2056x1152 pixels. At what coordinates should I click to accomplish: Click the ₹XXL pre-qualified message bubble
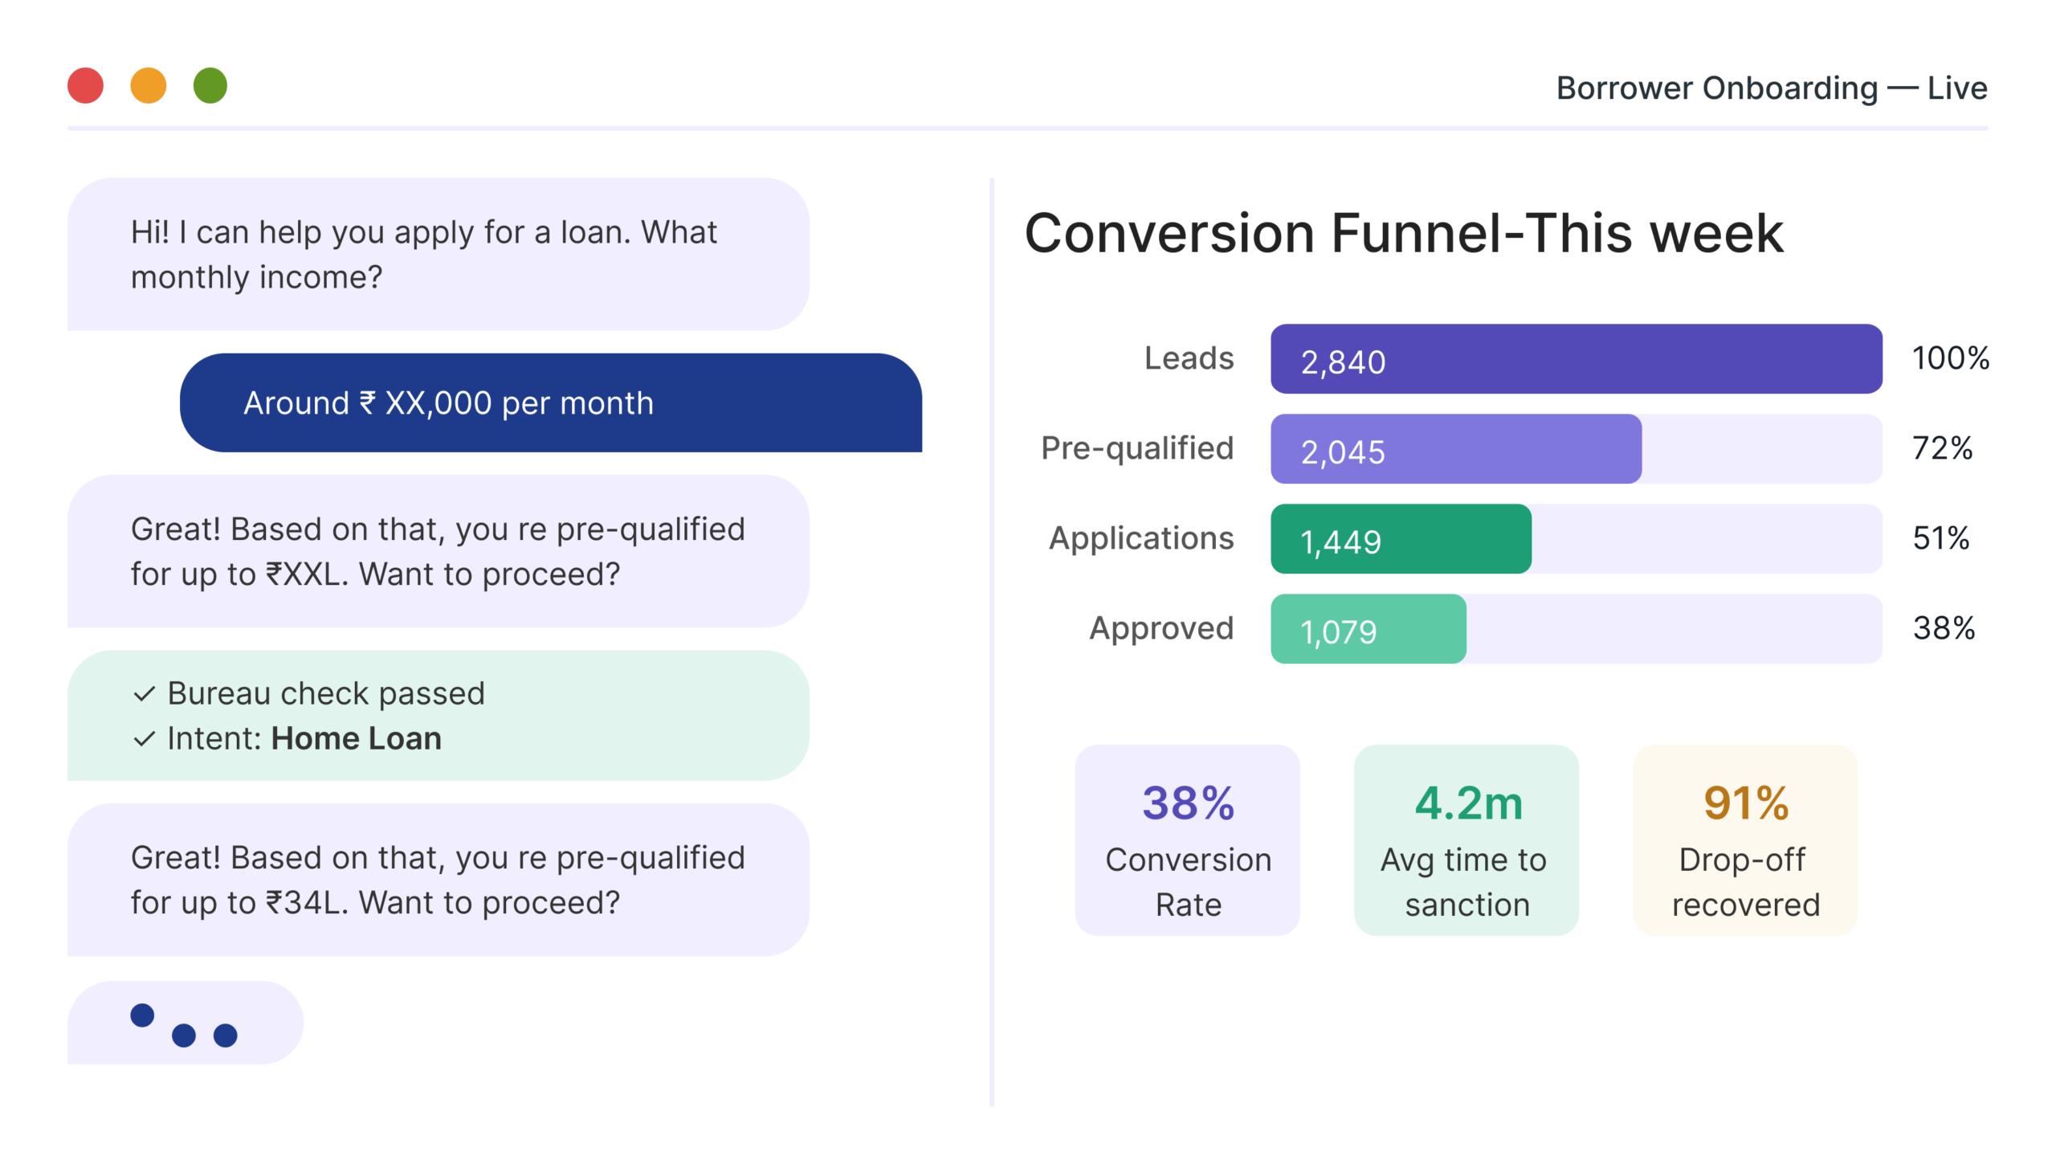(438, 552)
